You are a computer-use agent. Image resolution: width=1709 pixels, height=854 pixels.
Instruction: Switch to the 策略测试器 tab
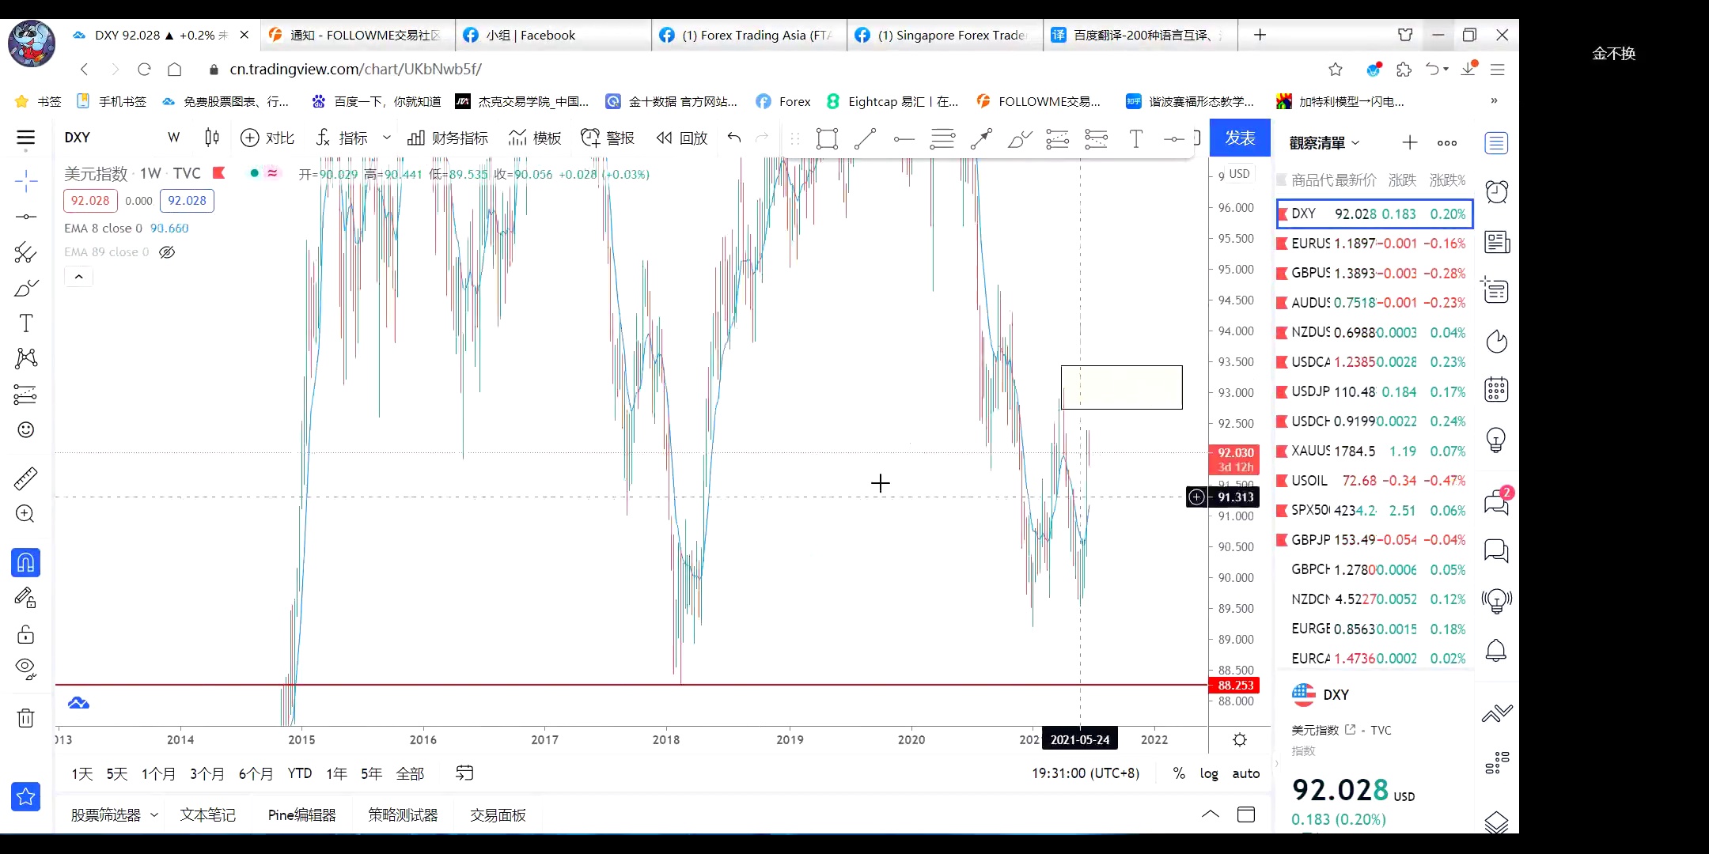point(403,815)
